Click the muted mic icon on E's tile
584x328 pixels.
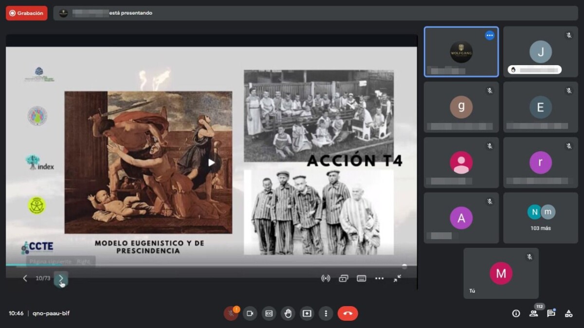(x=569, y=91)
